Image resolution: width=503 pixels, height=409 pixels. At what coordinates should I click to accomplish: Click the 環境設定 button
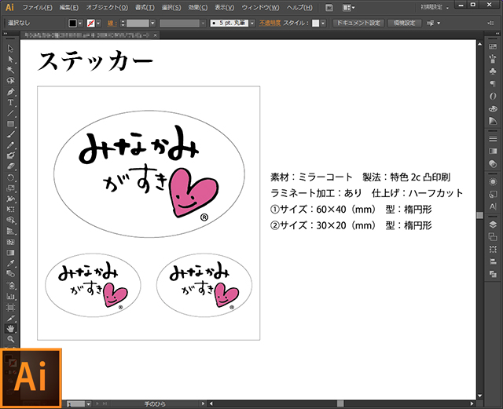click(x=405, y=23)
